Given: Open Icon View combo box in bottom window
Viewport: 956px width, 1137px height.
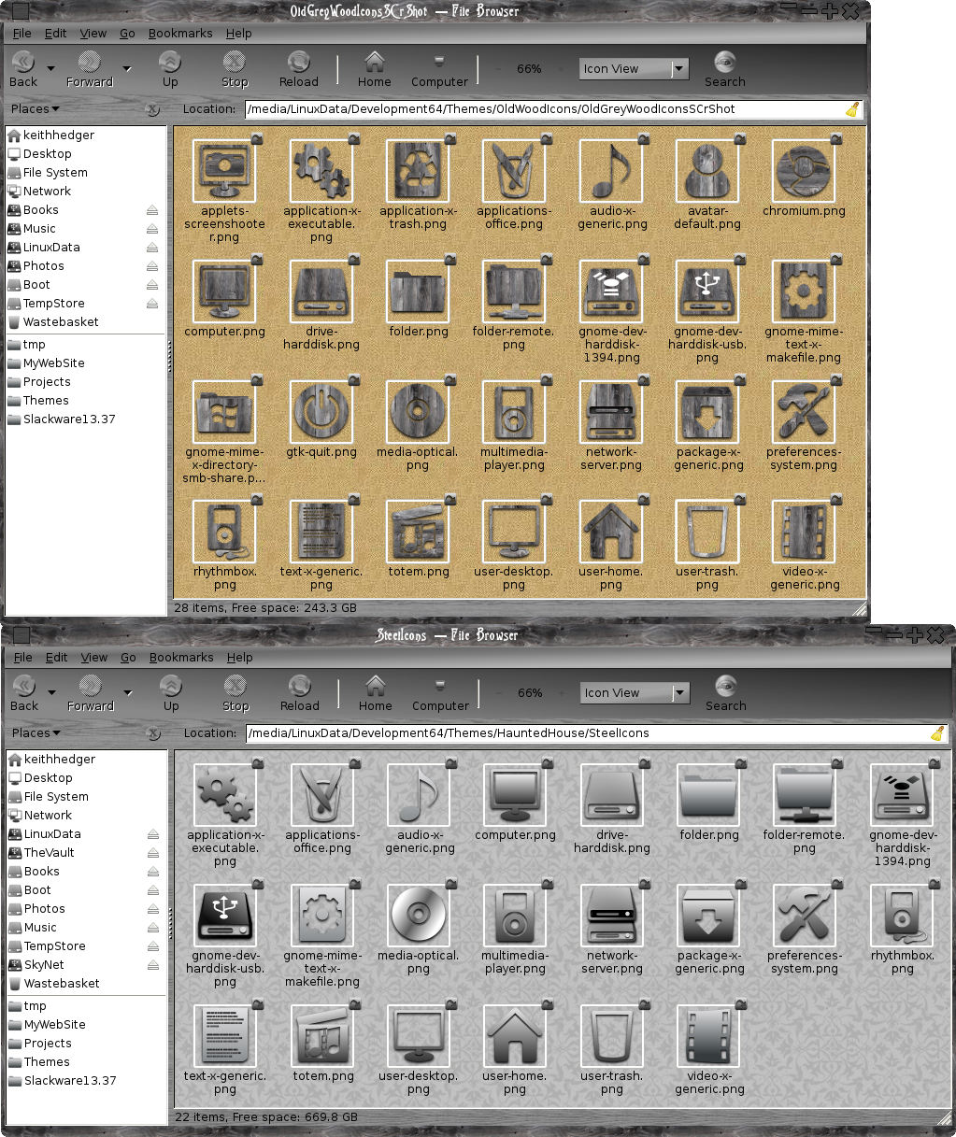Looking at the screenshot, I should 635,692.
